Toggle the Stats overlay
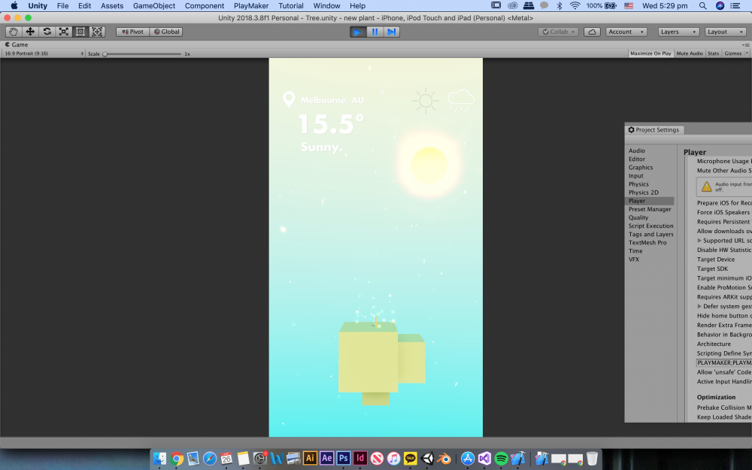Screen dimensions: 752x470 (713, 53)
